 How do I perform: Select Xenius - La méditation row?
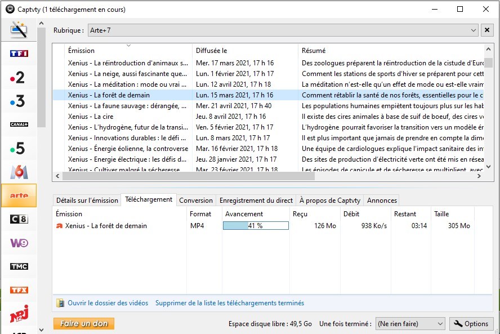[268, 84]
